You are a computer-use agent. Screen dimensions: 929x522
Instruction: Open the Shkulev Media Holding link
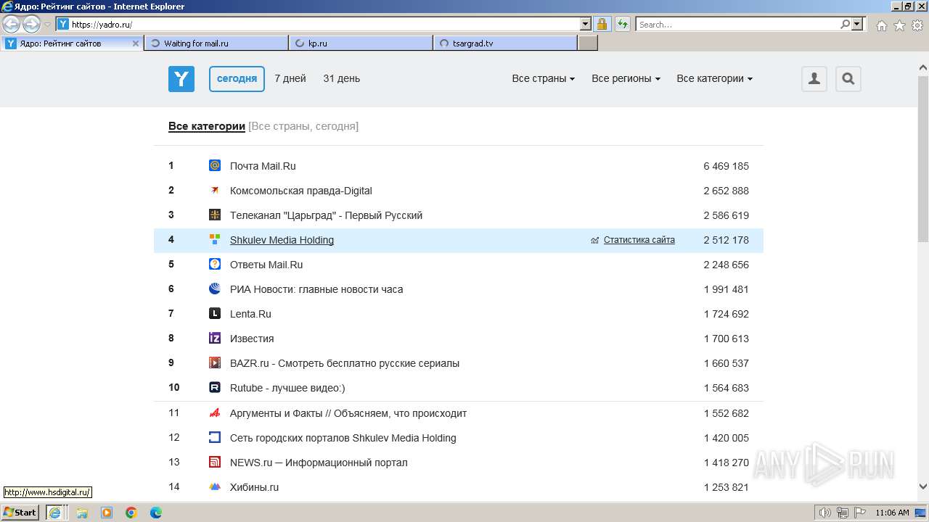tap(282, 240)
